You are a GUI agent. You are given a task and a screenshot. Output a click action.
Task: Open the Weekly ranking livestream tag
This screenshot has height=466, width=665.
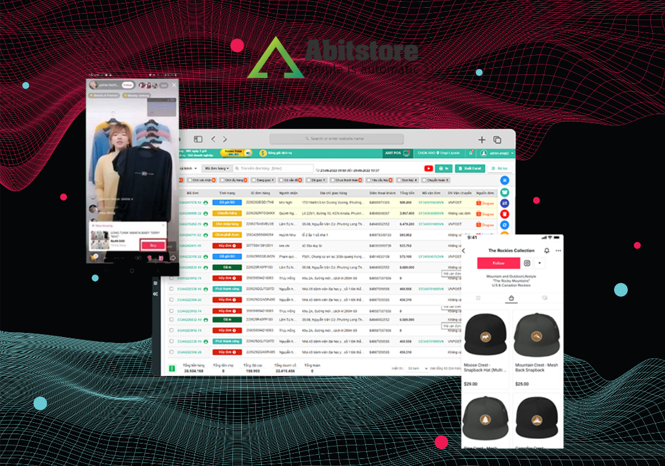coord(137,95)
